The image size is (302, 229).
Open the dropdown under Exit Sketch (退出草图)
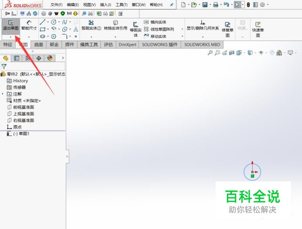(11, 37)
